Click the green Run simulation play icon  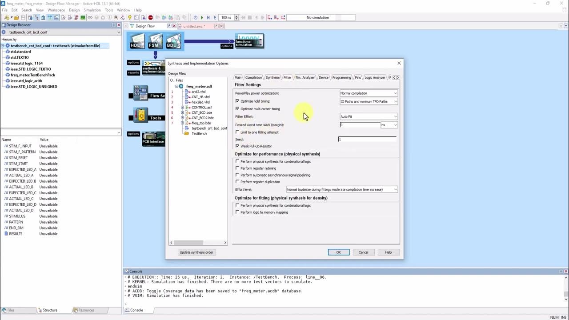202,18
